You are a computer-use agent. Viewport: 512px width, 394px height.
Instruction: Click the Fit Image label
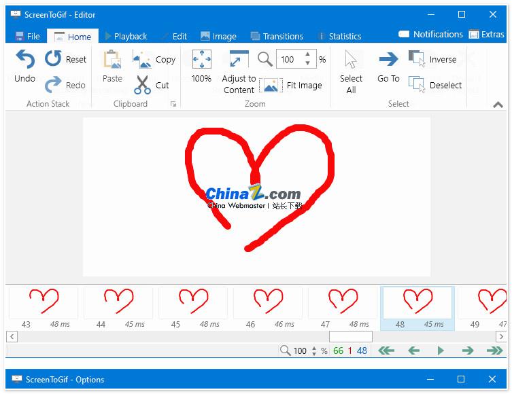[305, 85]
